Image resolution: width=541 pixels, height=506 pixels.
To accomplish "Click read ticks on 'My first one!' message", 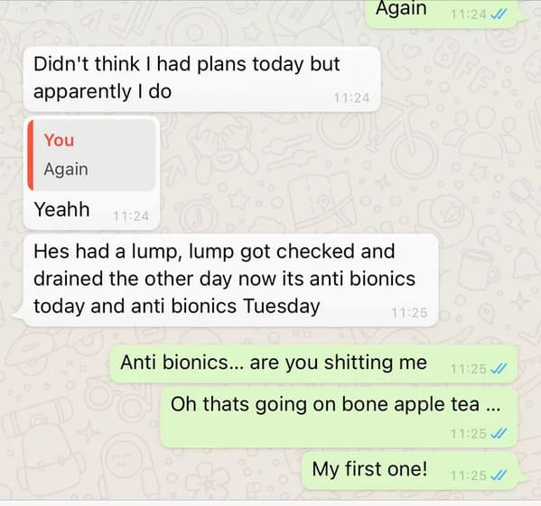I will (x=499, y=475).
